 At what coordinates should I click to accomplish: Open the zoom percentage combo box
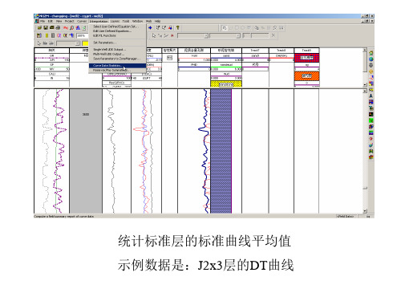click(x=83, y=35)
